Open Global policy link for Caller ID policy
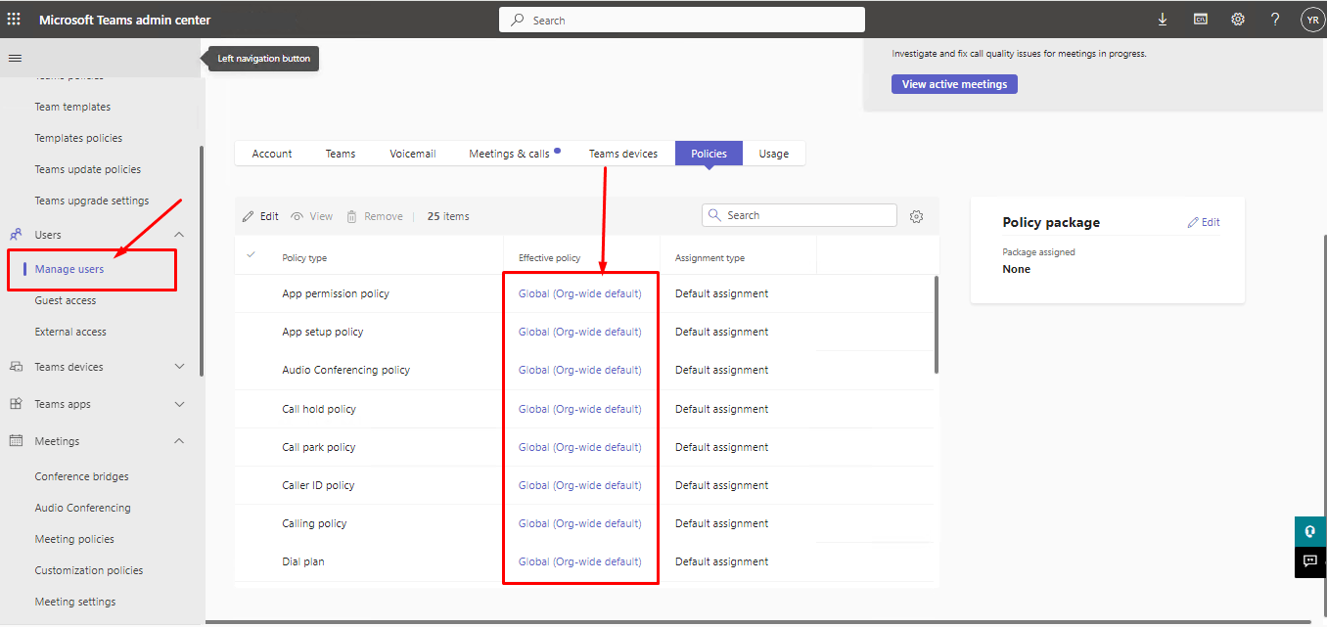This screenshot has width=1327, height=627. point(580,485)
